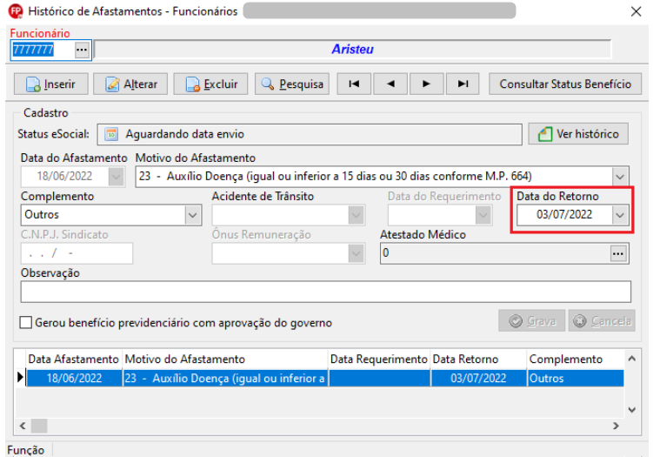Select the 18/06/2022 row in grid
Viewport: 653px width, 457px height.
tap(325, 378)
